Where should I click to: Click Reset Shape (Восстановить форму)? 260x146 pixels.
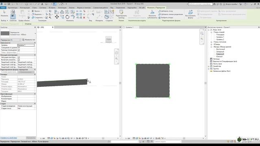(x=191, y=14)
